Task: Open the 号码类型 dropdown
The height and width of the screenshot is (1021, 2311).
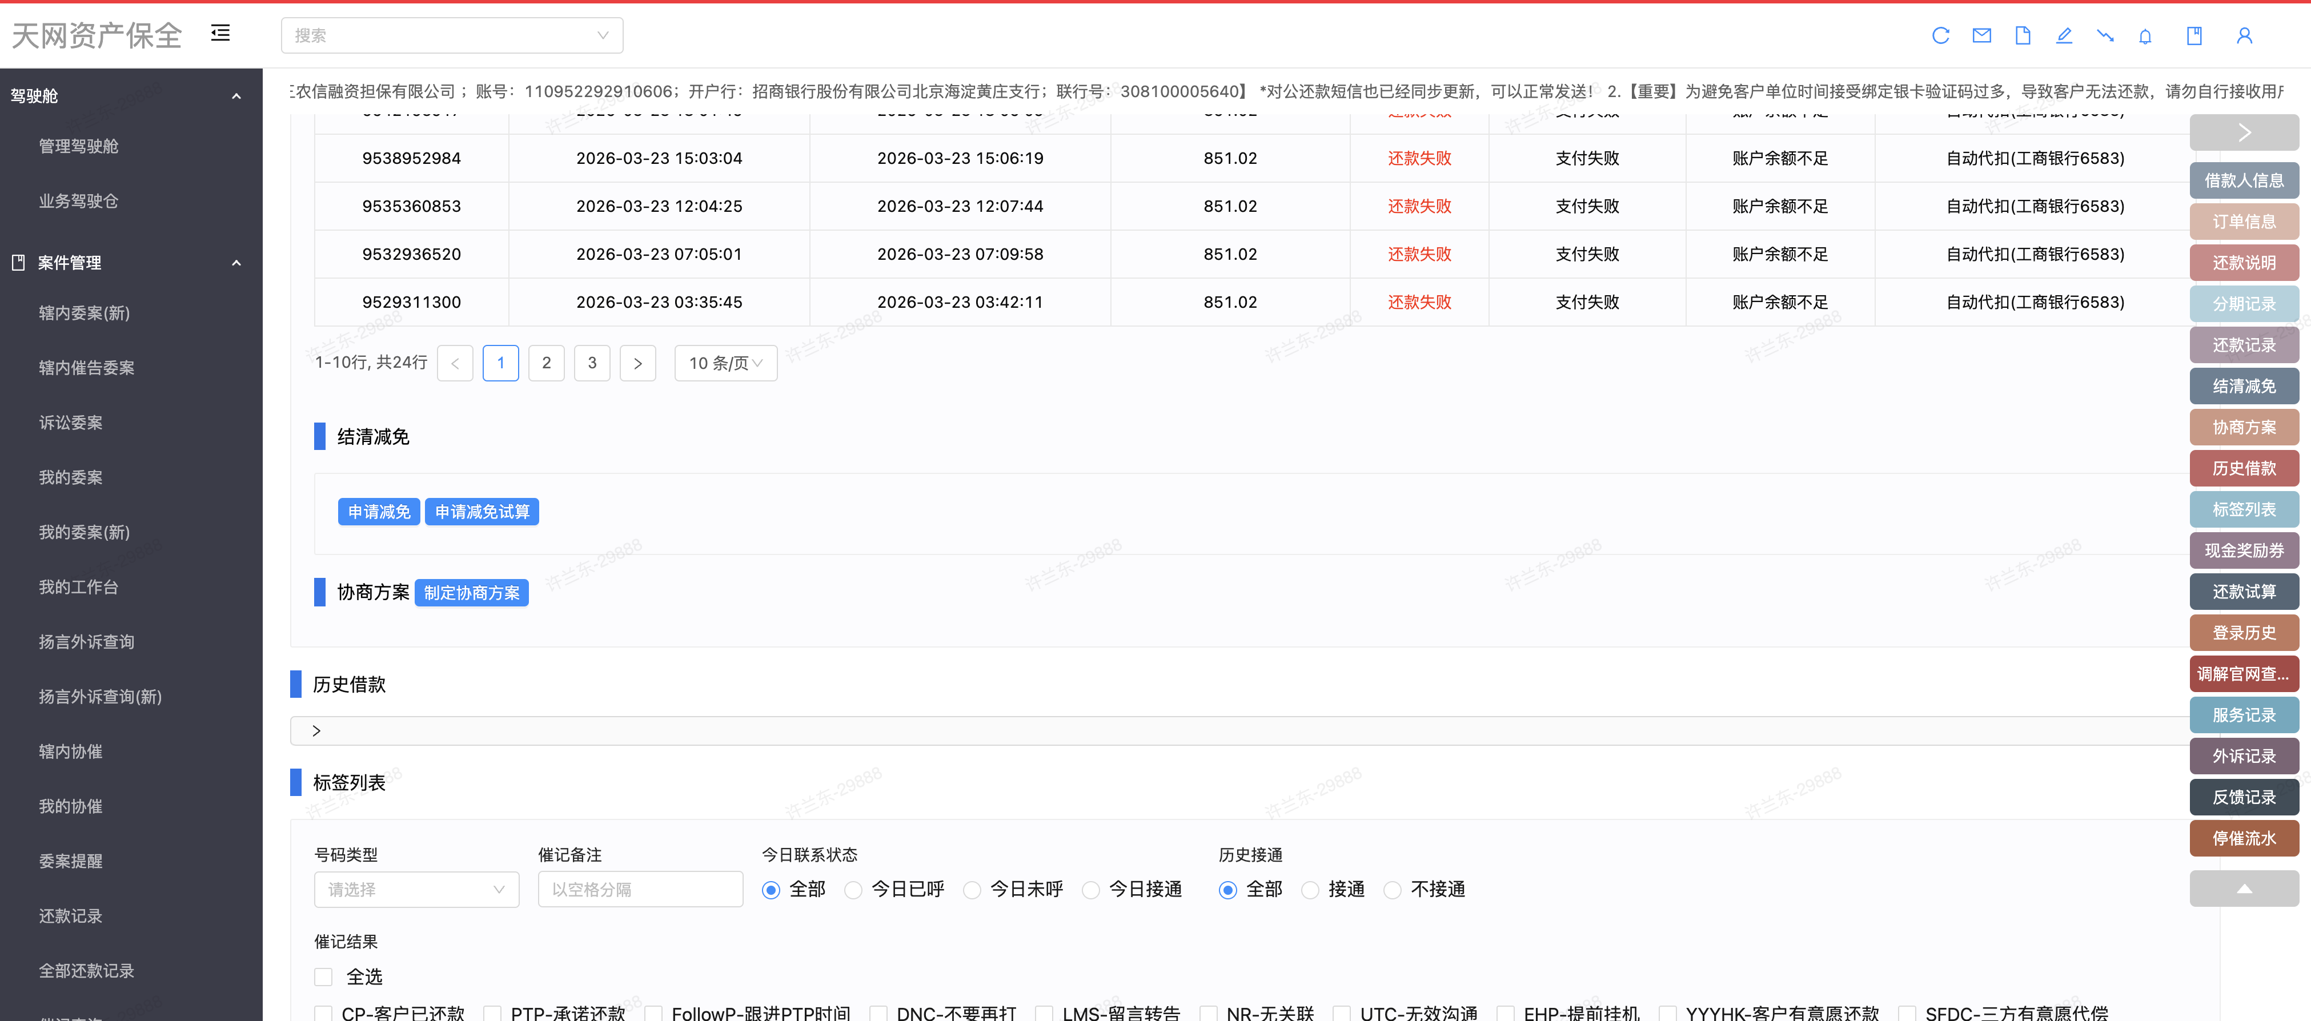Action: click(416, 890)
